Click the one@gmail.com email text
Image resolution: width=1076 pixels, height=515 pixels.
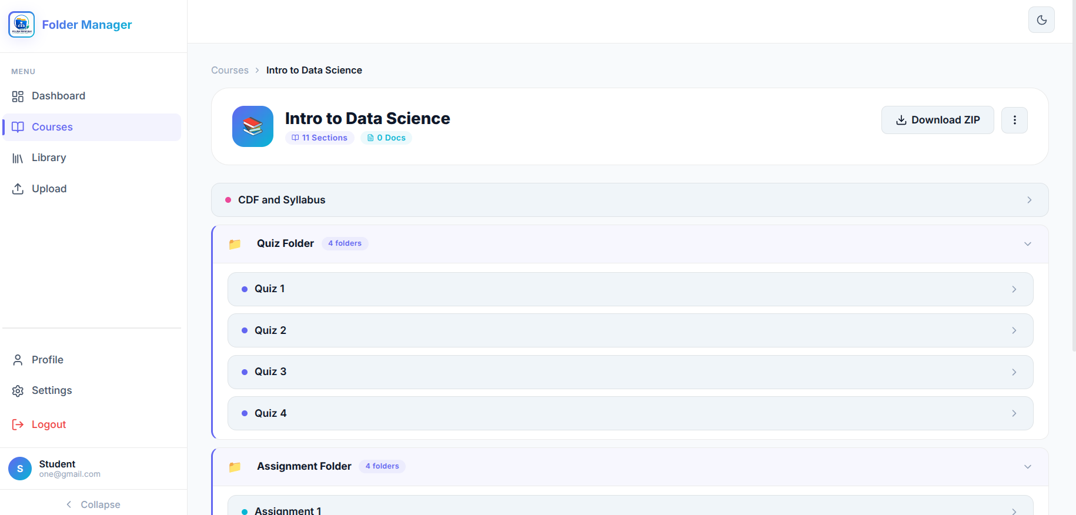click(x=70, y=474)
